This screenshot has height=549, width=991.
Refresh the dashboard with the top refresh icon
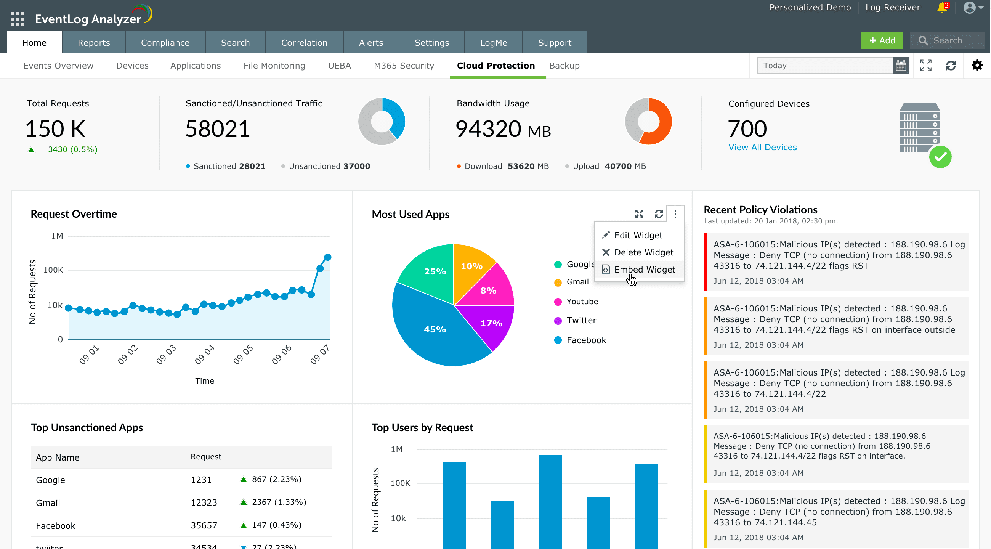[951, 66]
